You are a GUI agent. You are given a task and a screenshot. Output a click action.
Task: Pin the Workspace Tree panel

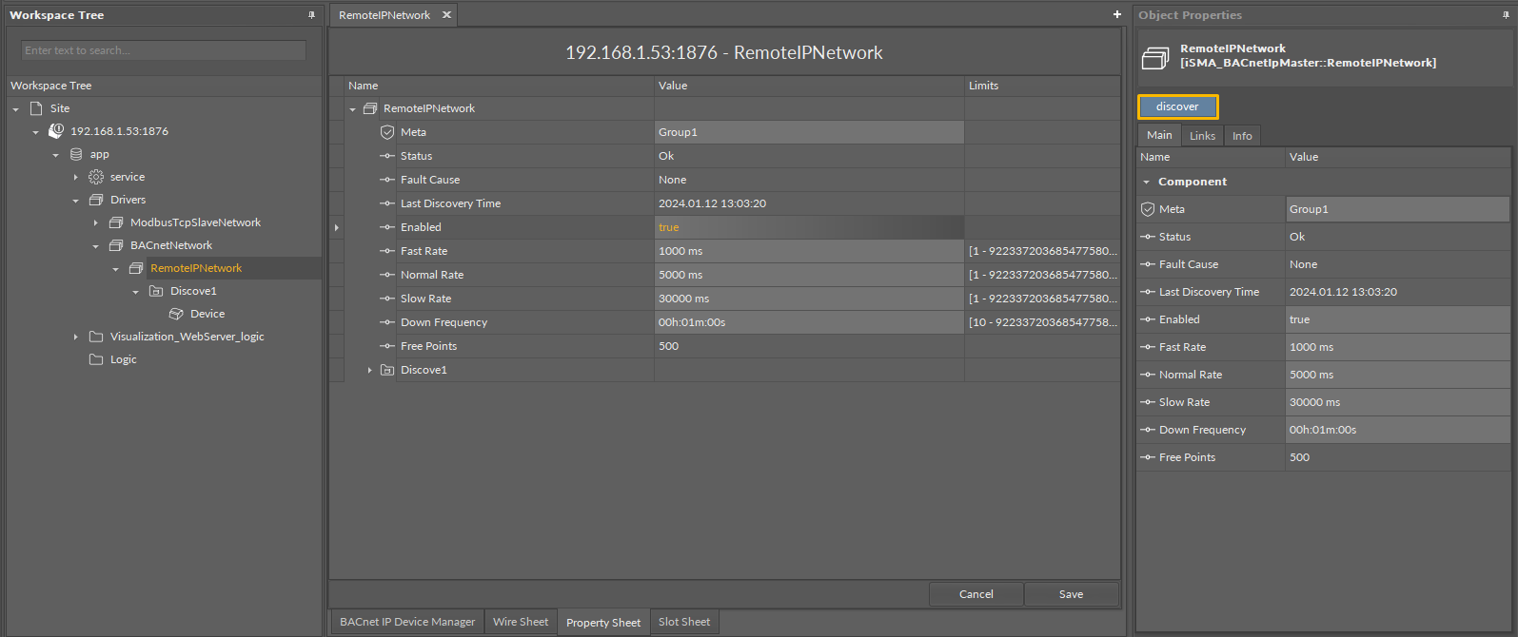tap(311, 15)
